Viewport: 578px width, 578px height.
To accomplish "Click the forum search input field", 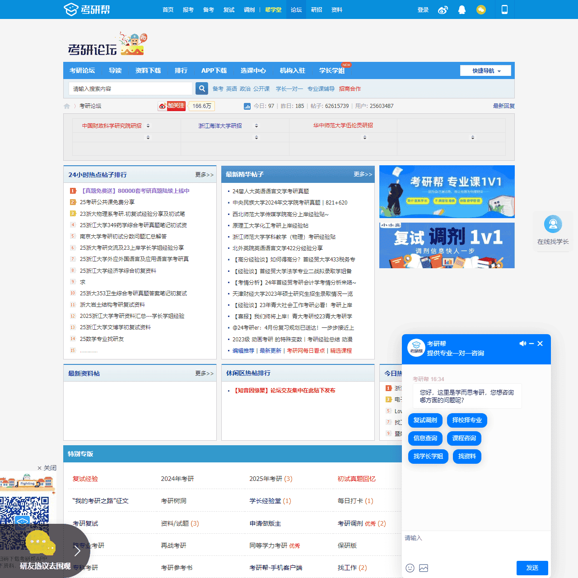I will click(131, 89).
